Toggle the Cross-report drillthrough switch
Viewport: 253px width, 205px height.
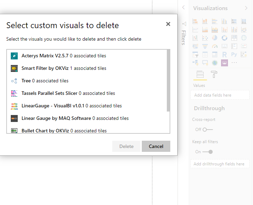(x=208, y=130)
